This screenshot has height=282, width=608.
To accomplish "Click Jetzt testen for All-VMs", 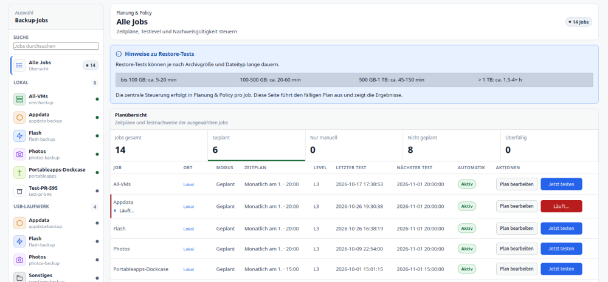I will (x=561, y=184).
